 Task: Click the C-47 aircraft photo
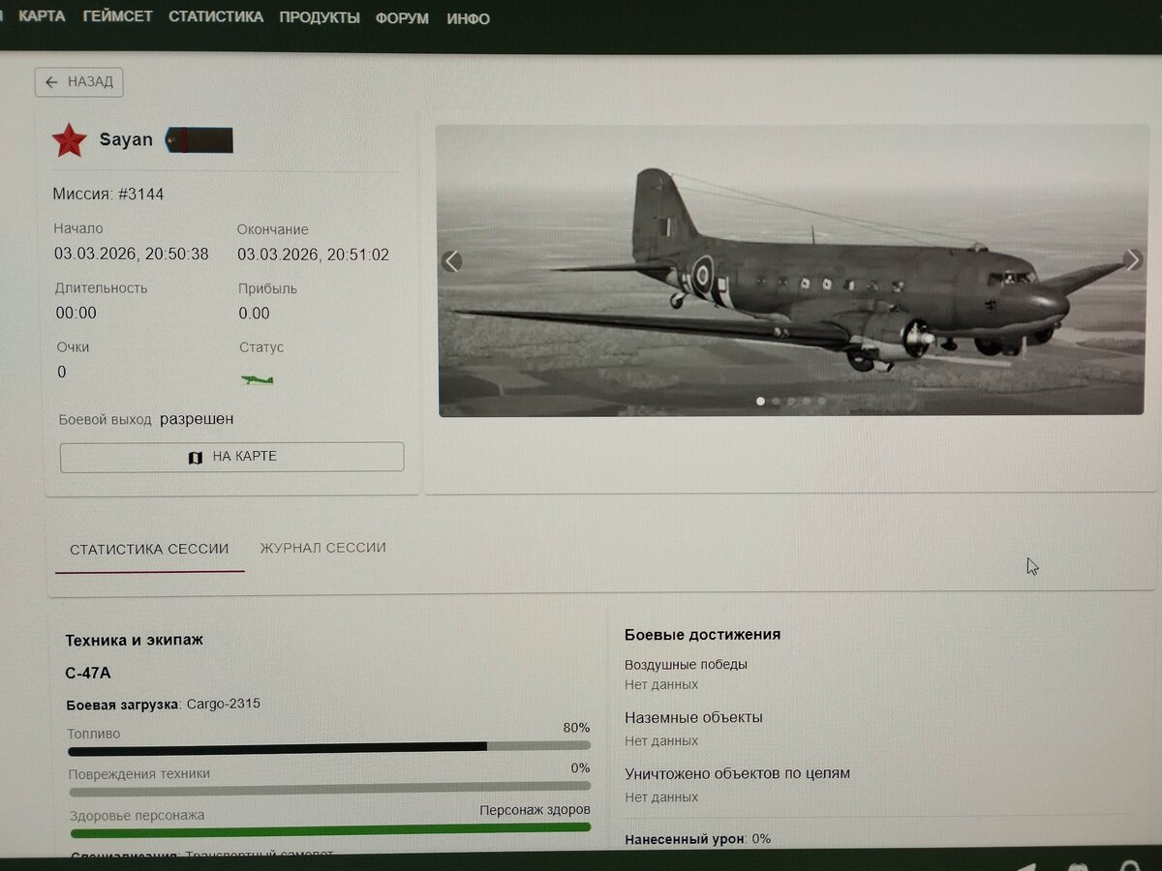tap(791, 271)
